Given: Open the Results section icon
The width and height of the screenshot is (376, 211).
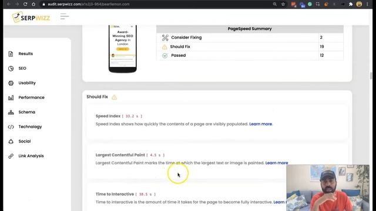Looking at the screenshot, I should (11, 54).
